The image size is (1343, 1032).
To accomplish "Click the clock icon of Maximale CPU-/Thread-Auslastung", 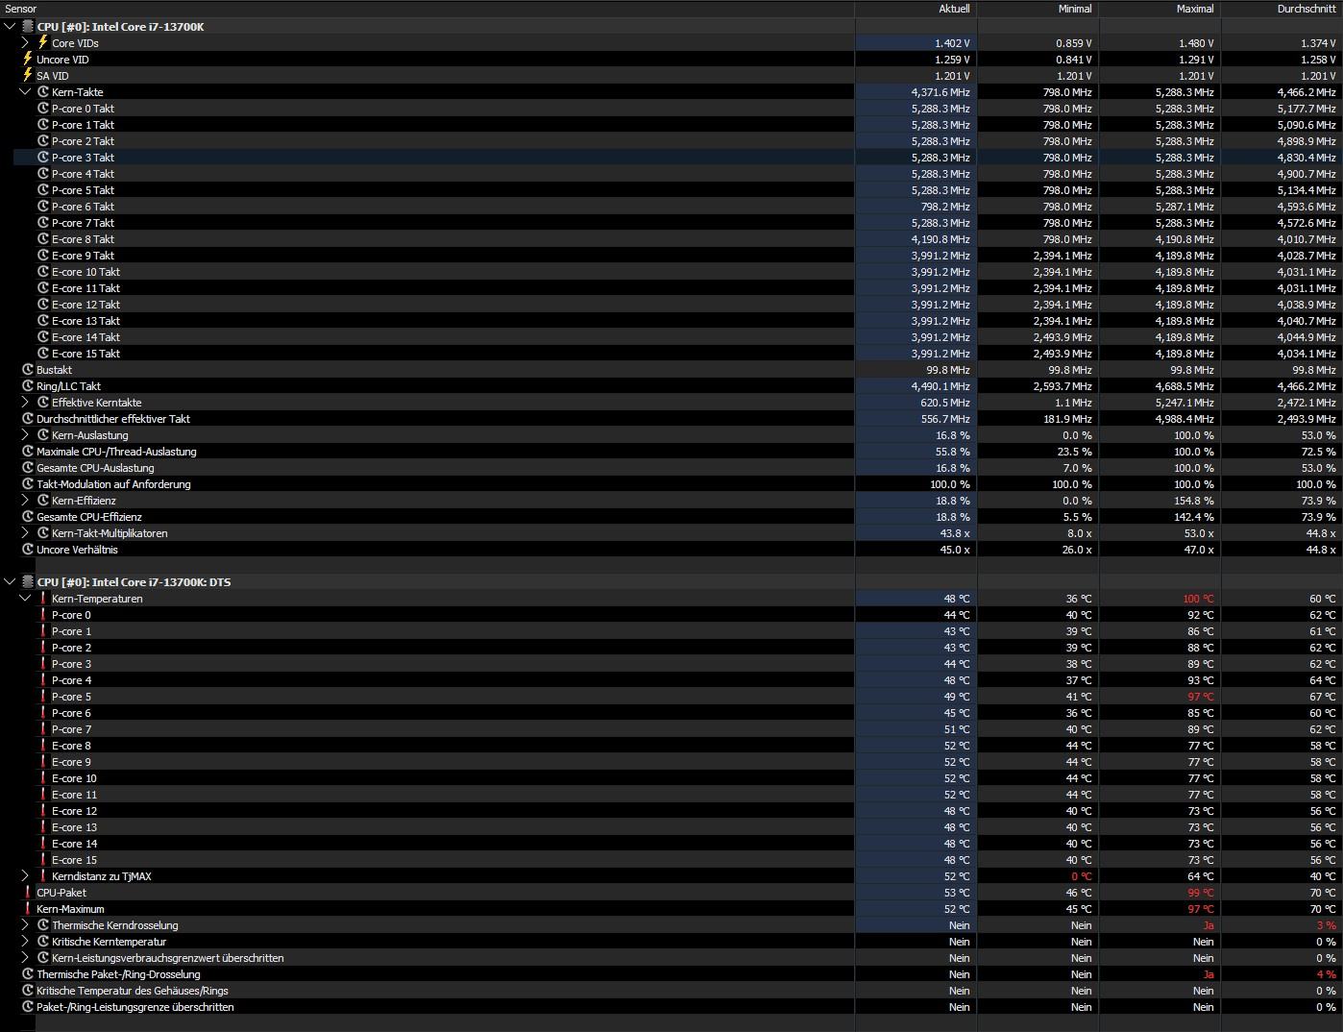I will pyautogui.click(x=28, y=452).
